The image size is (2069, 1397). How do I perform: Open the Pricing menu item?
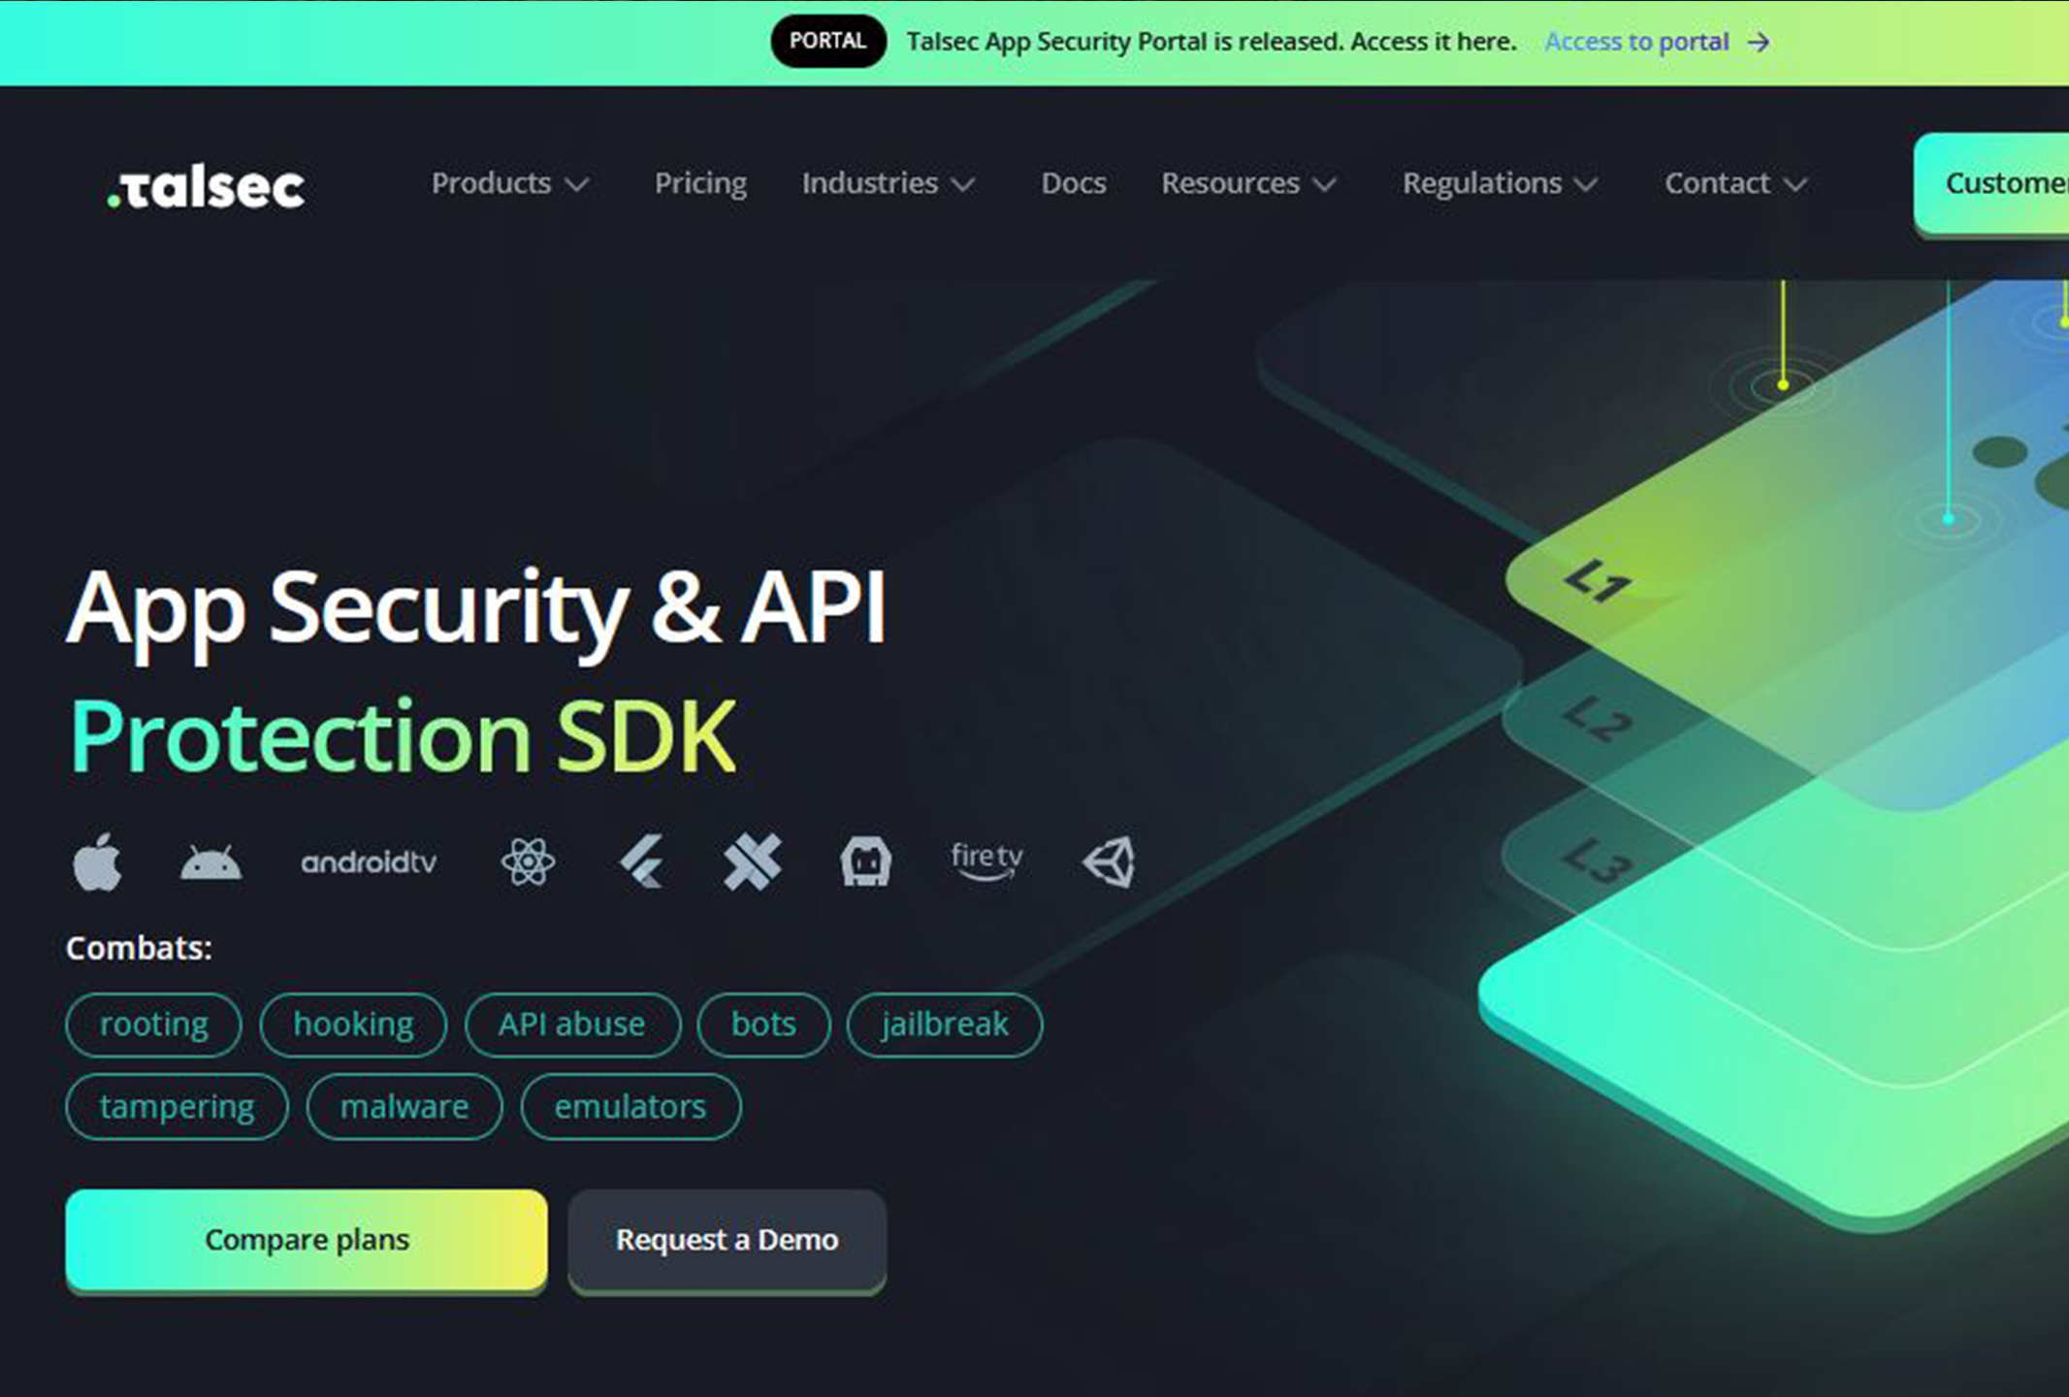click(700, 183)
